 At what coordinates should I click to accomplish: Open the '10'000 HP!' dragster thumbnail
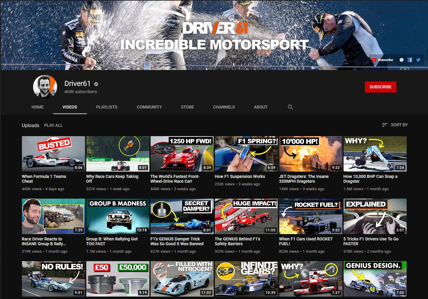tap(310, 154)
